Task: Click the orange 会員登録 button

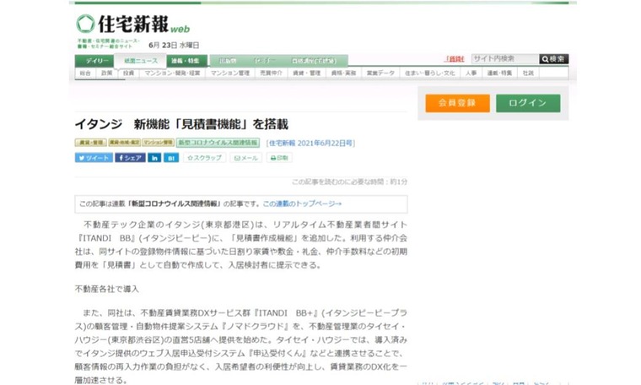Action: point(452,103)
